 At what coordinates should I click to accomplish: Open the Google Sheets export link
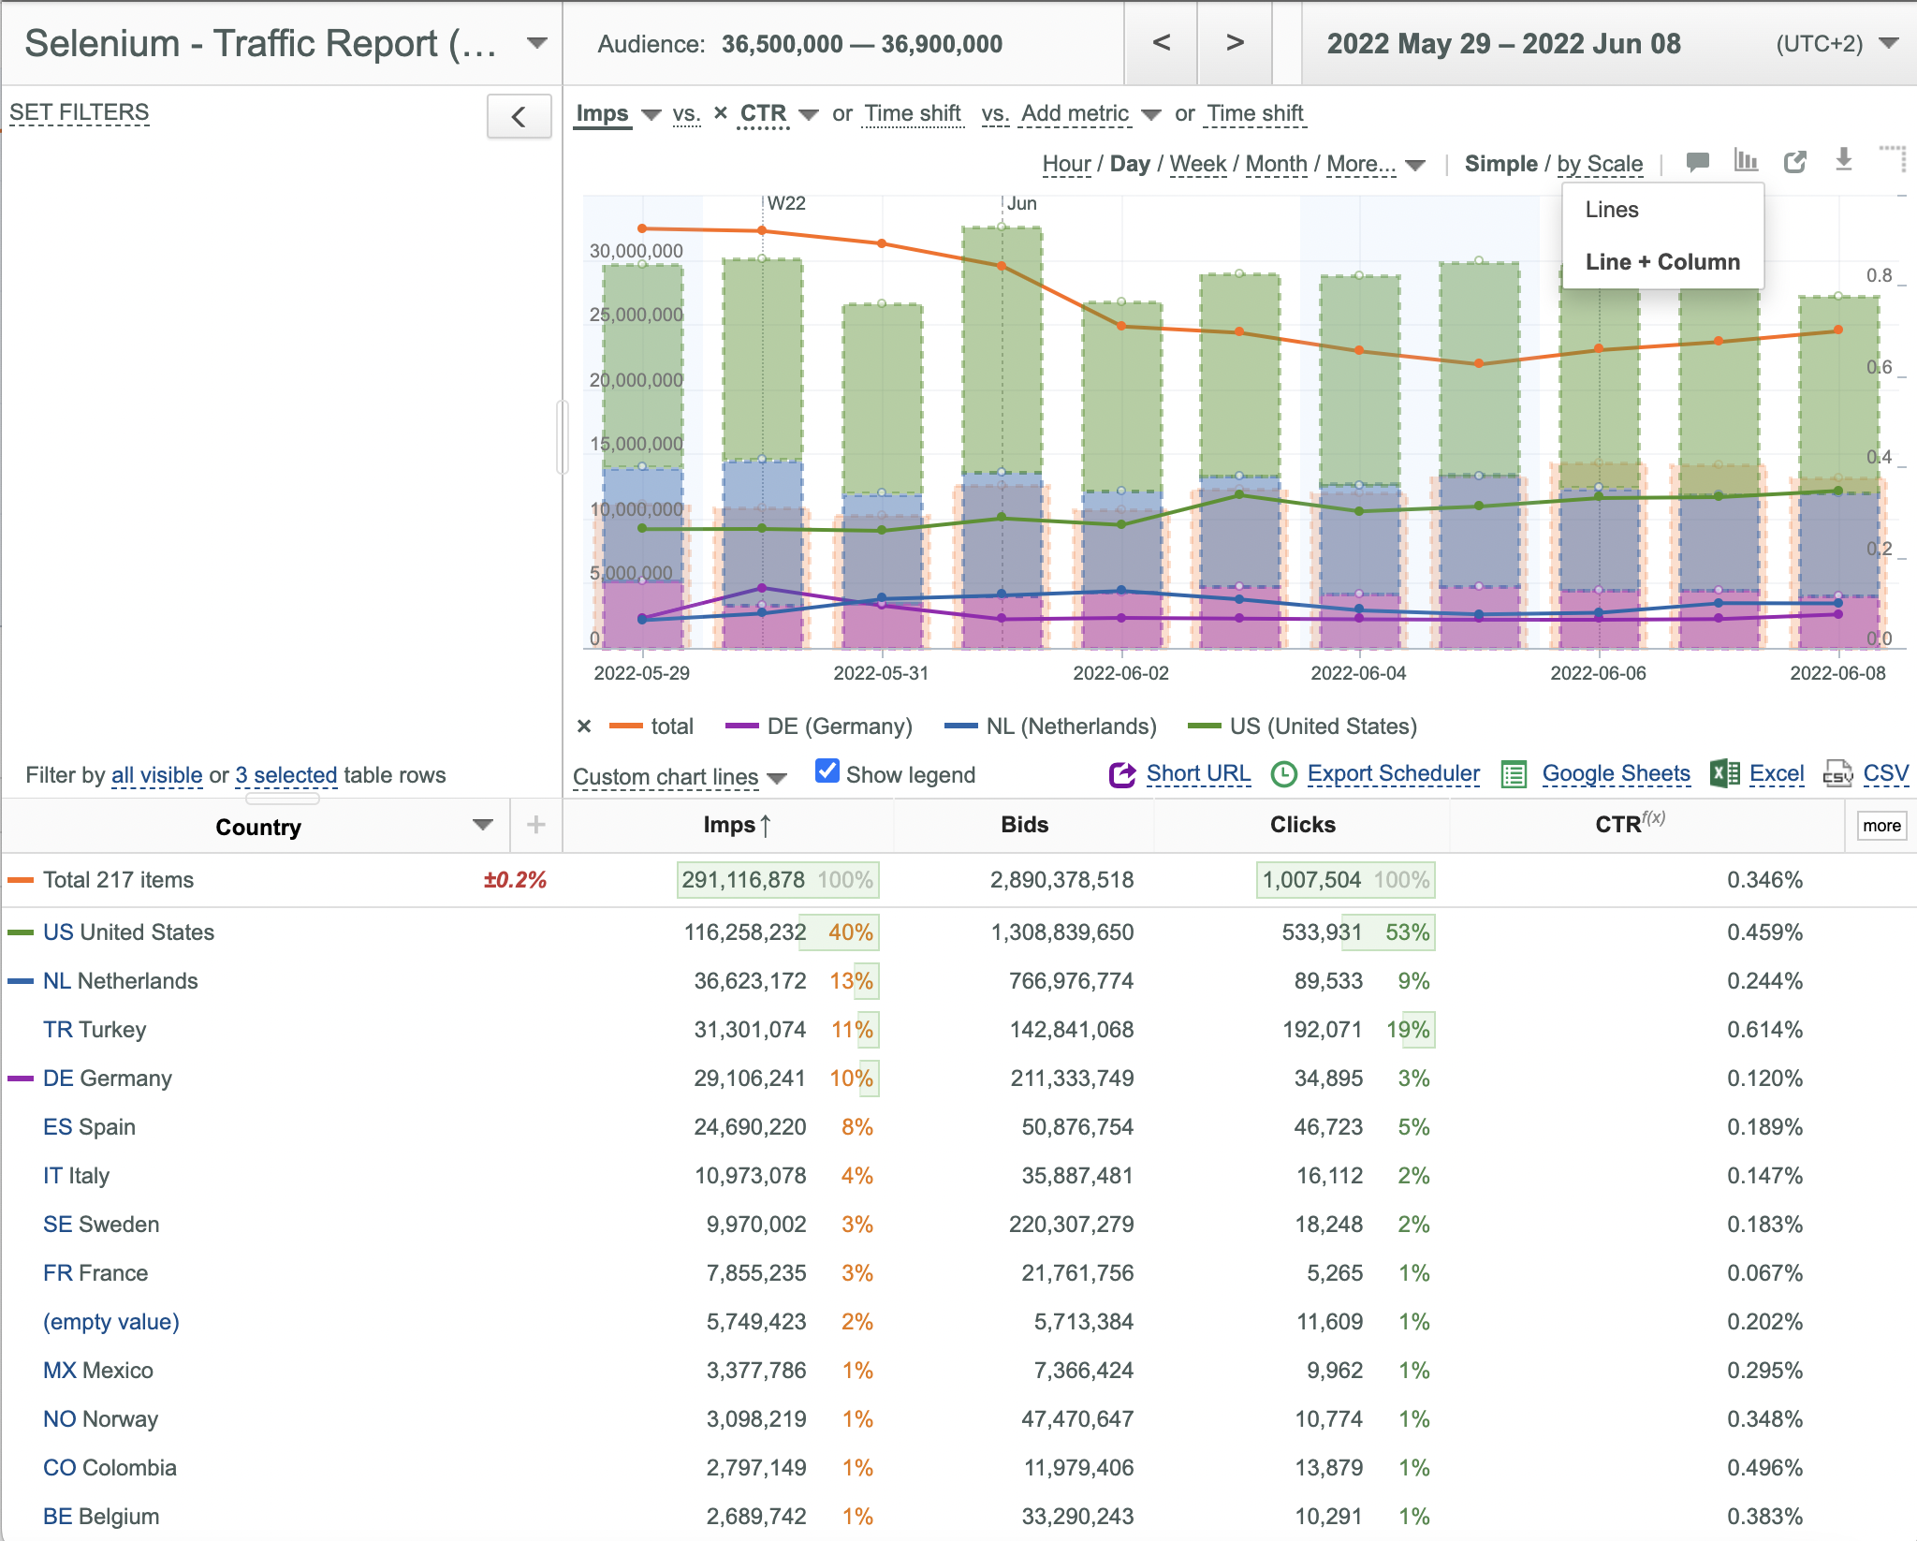1616,773
